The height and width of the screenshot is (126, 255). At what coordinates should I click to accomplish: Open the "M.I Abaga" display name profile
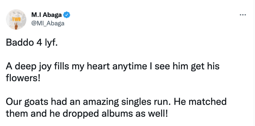[x=47, y=15]
